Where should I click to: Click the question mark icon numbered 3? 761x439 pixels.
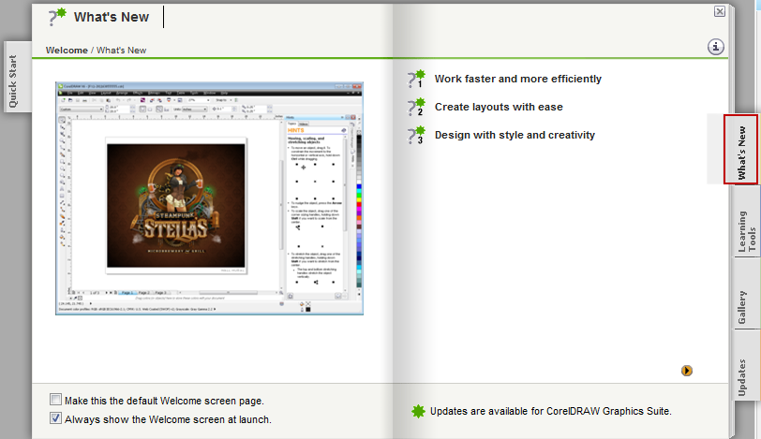(x=416, y=135)
